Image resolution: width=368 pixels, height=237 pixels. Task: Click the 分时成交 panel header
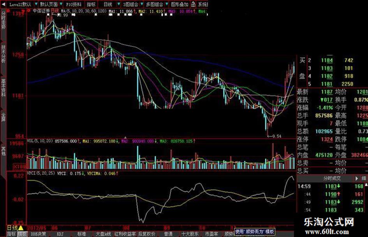coord(332,178)
